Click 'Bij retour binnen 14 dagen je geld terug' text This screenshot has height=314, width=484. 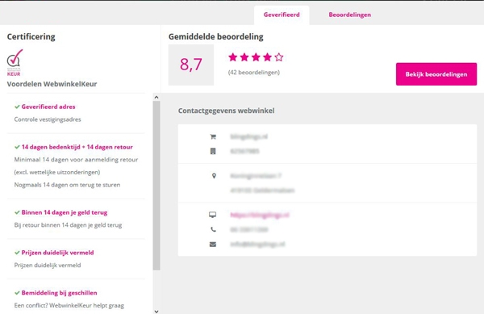tap(68, 225)
